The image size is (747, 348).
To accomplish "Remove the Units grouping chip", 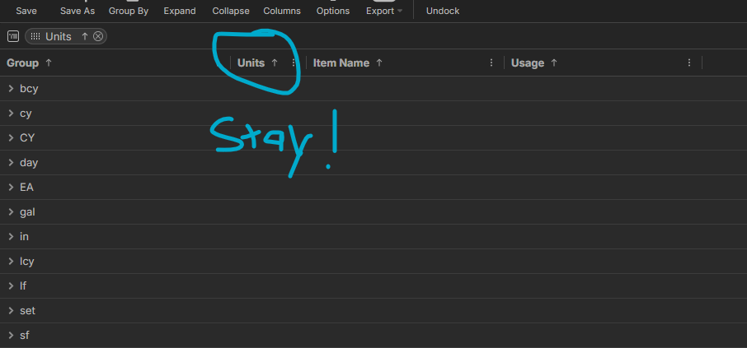I will point(98,36).
